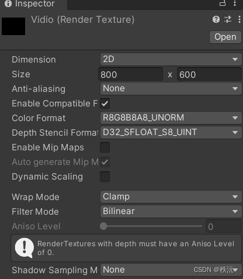Click the Aniso Level slider handle
This screenshot has width=243, height=279.
[103, 226]
